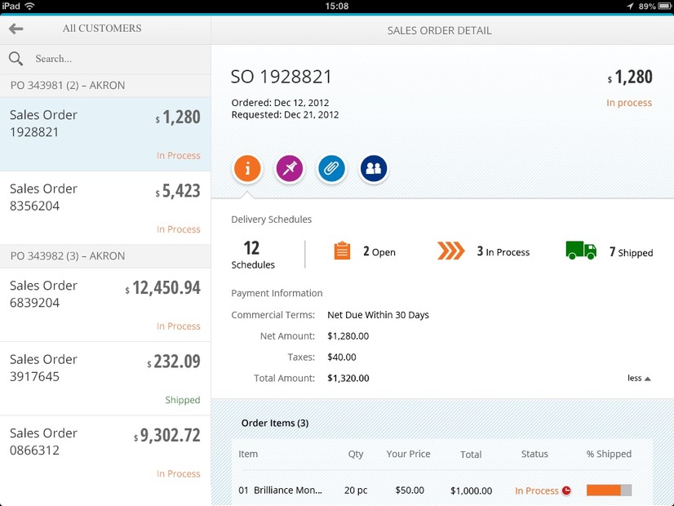Open the 01 Brilliance Mon... item row

[x=442, y=490]
